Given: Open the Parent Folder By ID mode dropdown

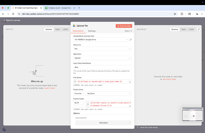Looking at the screenshot, I should (80, 103).
